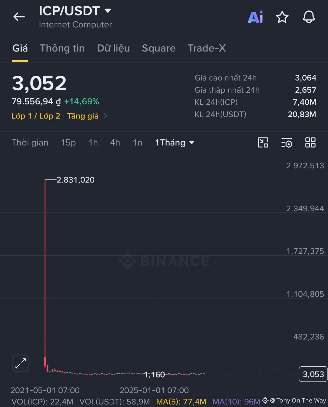328x407 pixels.
Task: Open the chart drawing tools icon
Action: (263, 142)
